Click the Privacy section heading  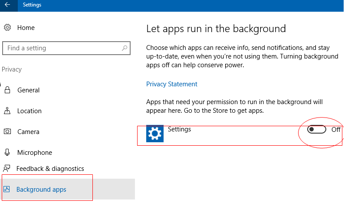[12, 69]
